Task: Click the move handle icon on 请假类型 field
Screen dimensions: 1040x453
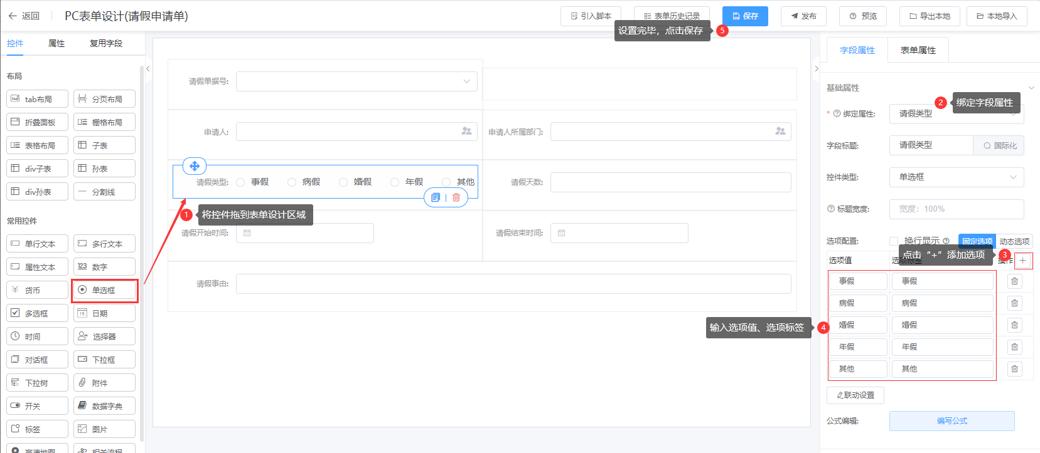Action: pyautogui.click(x=195, y=166)
